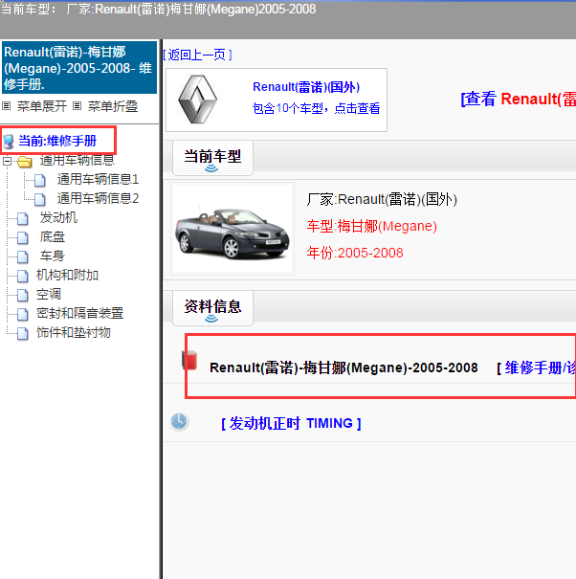The height and width of the screenshot is (579, 576).
Task: Open the 发动机正时 TIMING link
Action: (291, 423)
